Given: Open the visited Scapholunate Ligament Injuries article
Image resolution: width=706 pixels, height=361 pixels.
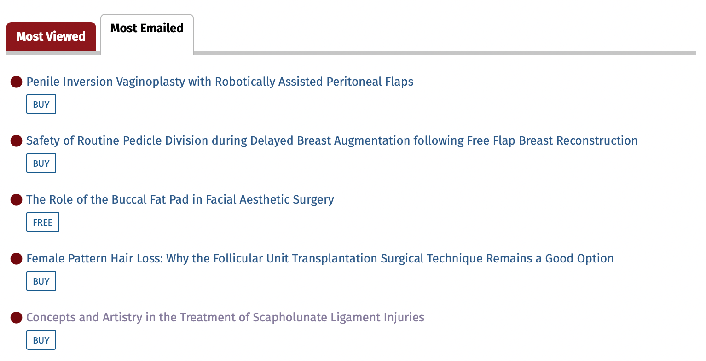Looking at the screenshot, I should coord(225,318).
